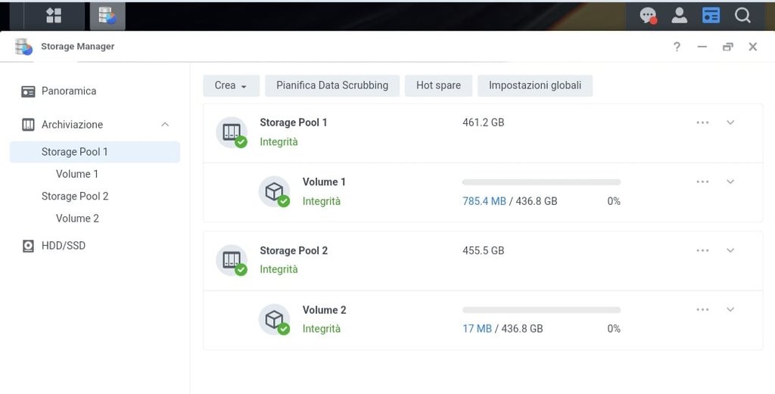This screenshot has width=775, height=394.
Task: Click the search magnifier icon
Action: pos(742,15)
